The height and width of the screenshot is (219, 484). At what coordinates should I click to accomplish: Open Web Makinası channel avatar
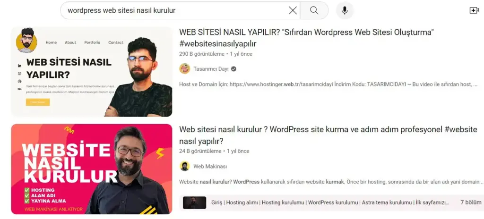tap(185, 166)
